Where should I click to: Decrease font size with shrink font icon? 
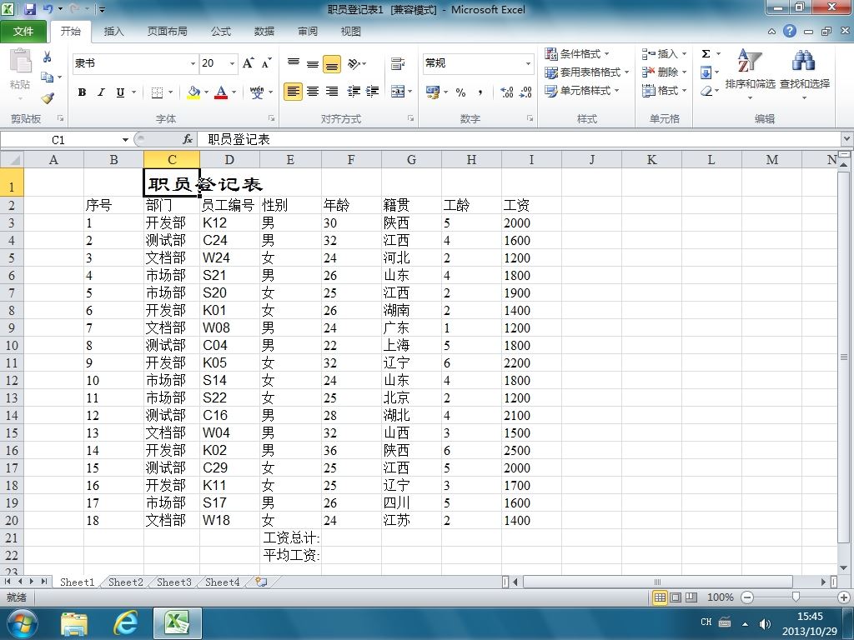[x=266, y=63]
